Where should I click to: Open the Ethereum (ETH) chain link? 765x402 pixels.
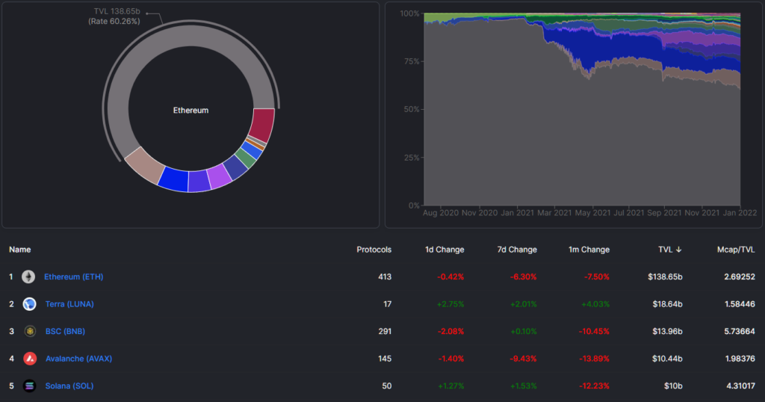click(x=73, y=276)
